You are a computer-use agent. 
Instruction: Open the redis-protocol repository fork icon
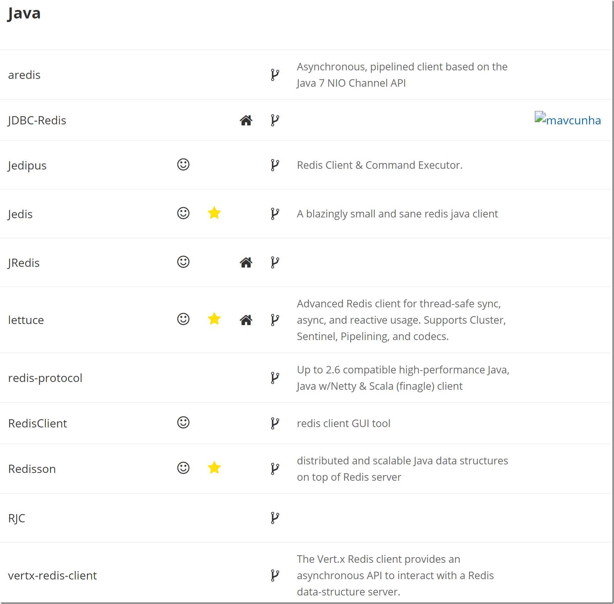tap(275, 378)
